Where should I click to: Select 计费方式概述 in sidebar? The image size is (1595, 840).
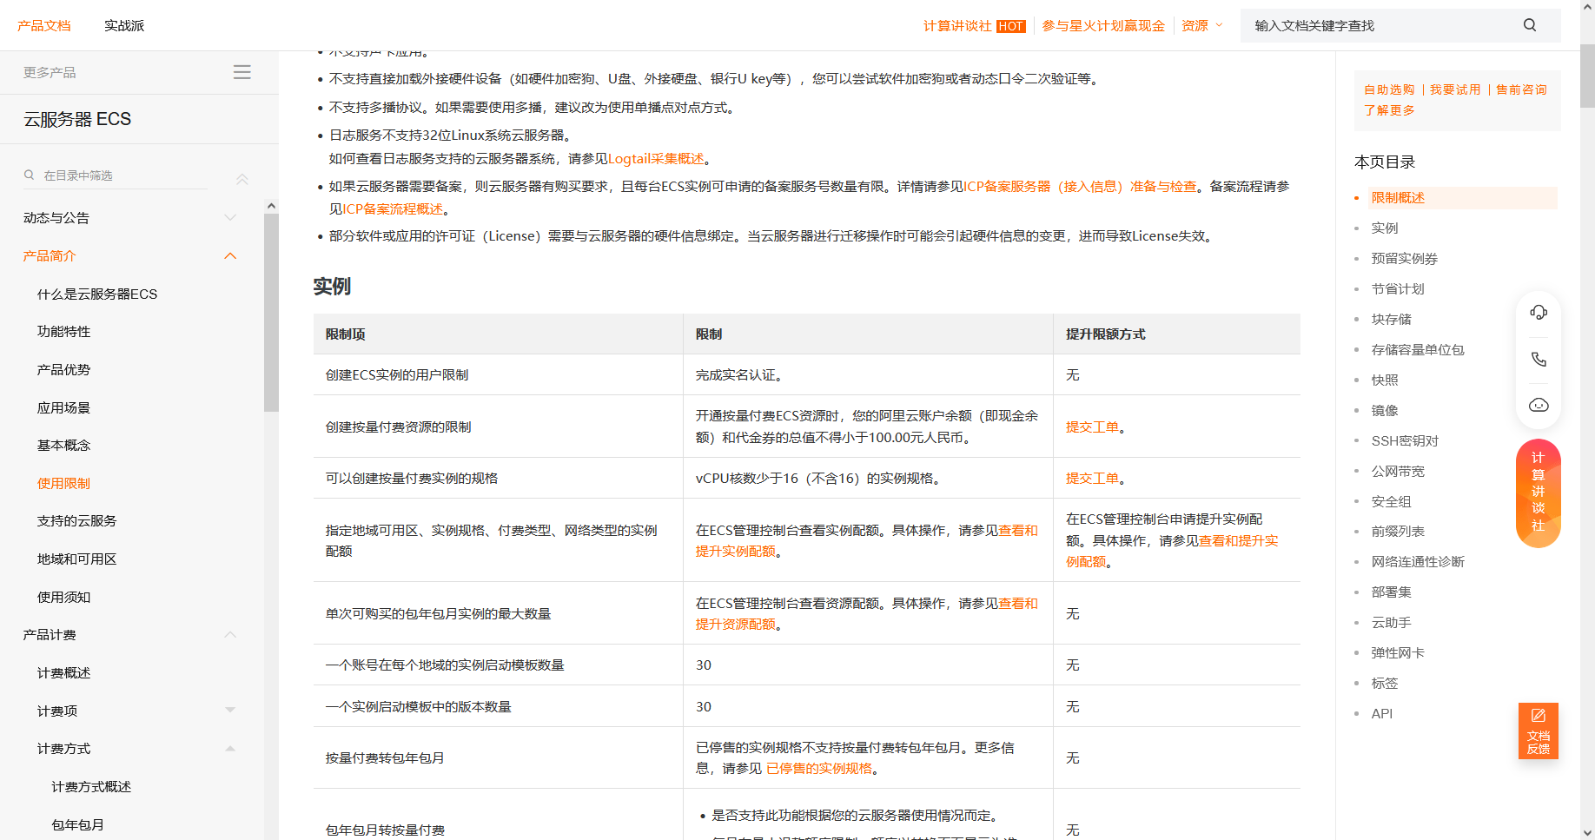coord(91,786)
